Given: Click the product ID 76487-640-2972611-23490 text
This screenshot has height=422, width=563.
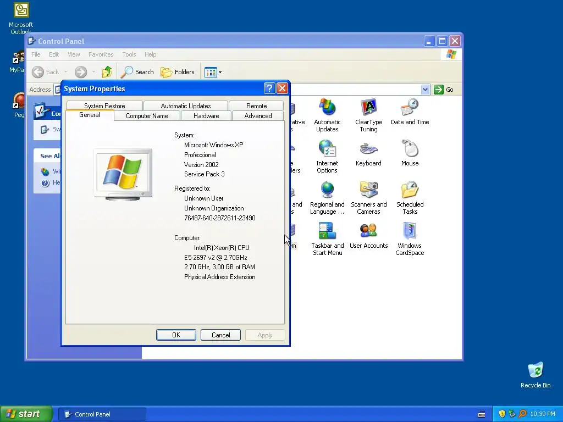Looking at the screenshot, I should point(220,218).
